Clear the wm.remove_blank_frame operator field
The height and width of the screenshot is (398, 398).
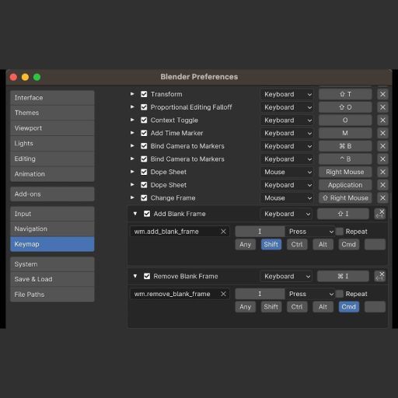click(x=223, y=294)
